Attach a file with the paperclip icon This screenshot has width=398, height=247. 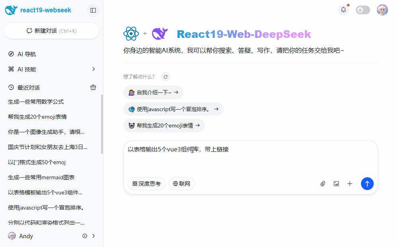pos(323,184)
